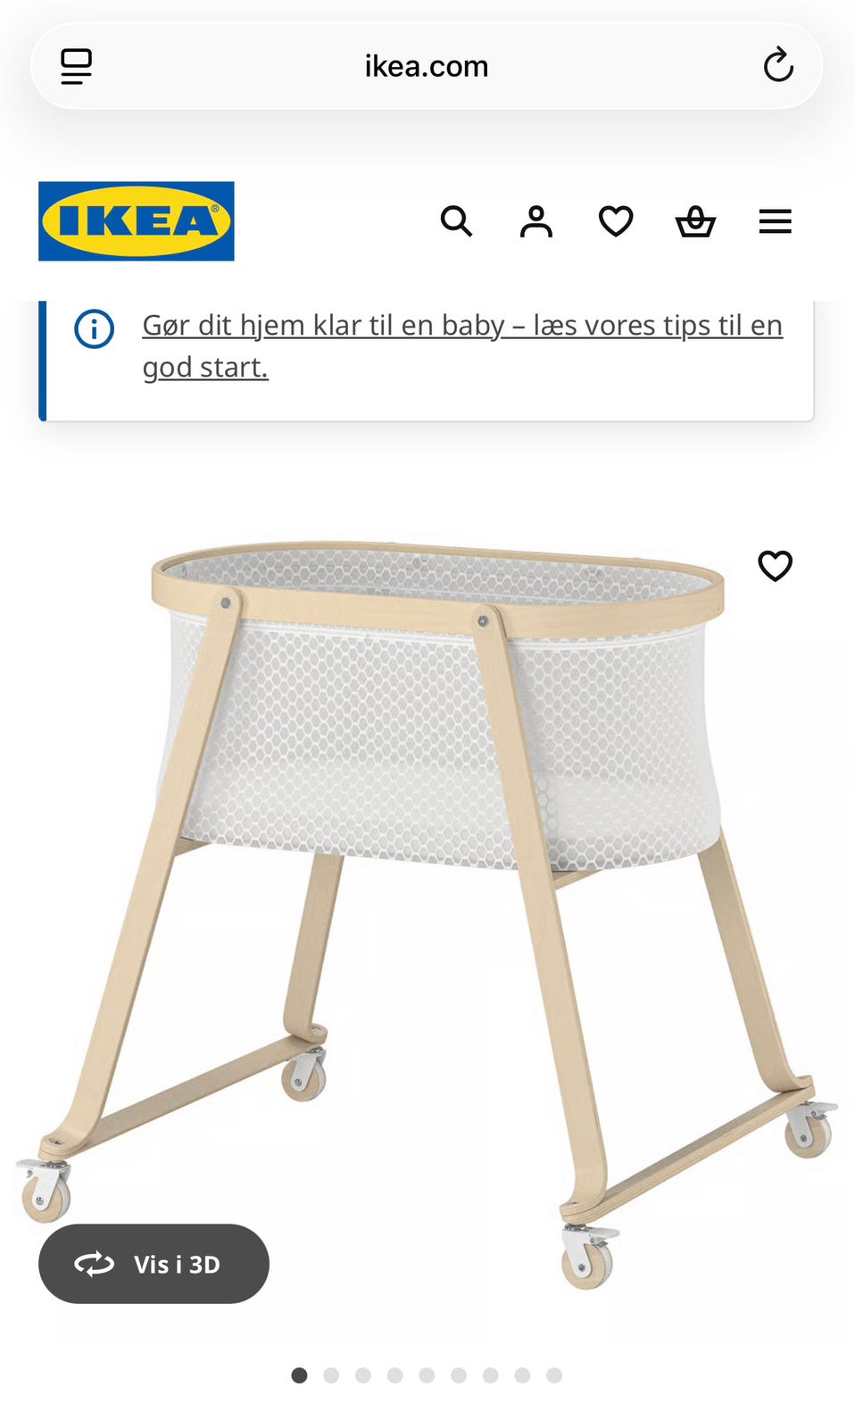Go to the IKEA home logo
This screenshot has height=1428, width=855.
(137, 221)
